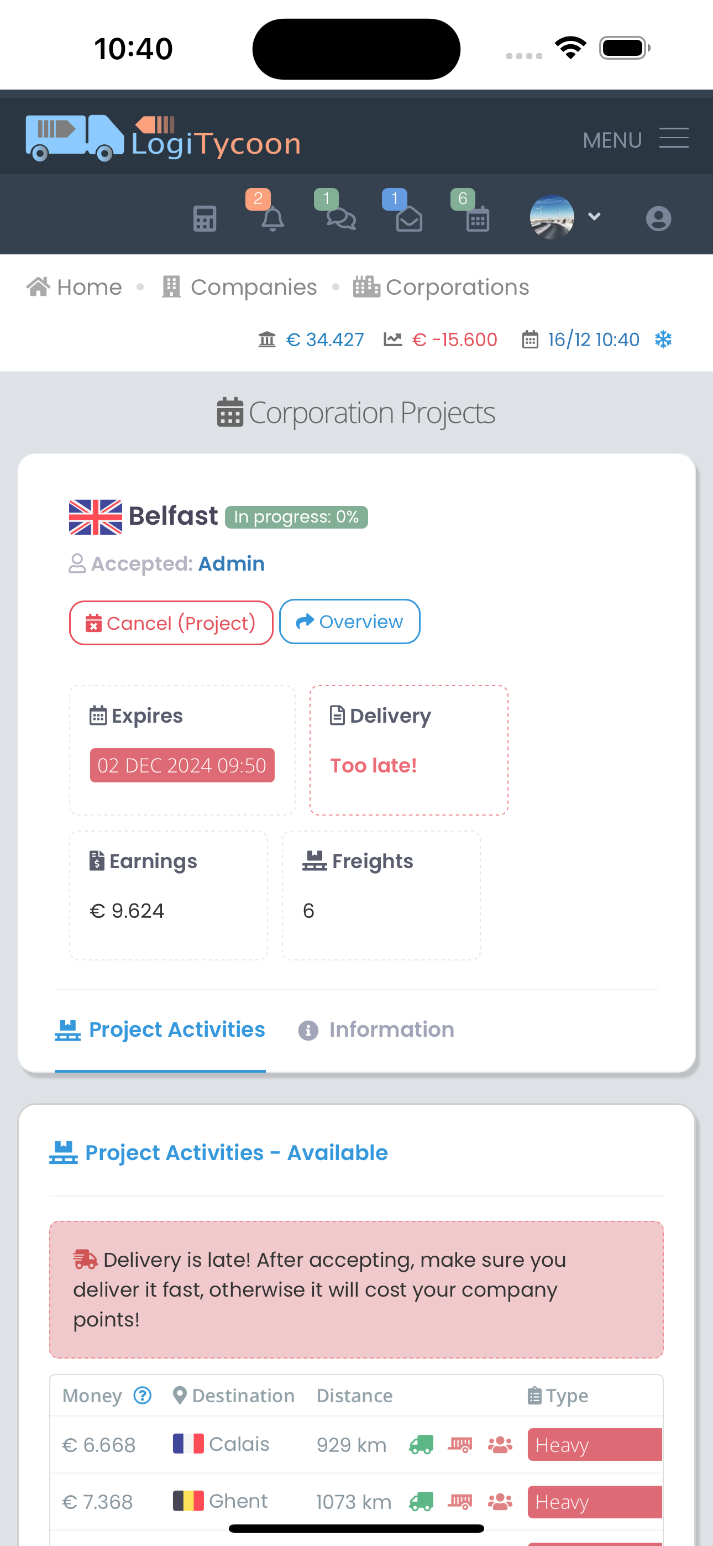Click the Money help question mark icon
Viewport: 713px width, 1546px height.
tap(142, 1396)
